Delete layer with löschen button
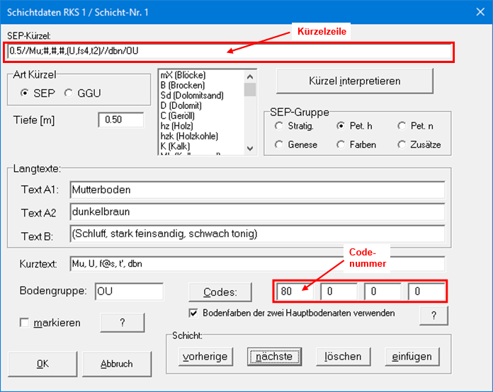The image size is (493, 392). [x=344, y=357]
